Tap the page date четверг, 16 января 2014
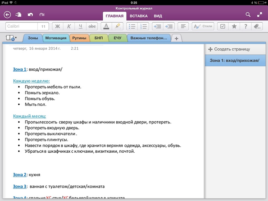 pos(37,48)
